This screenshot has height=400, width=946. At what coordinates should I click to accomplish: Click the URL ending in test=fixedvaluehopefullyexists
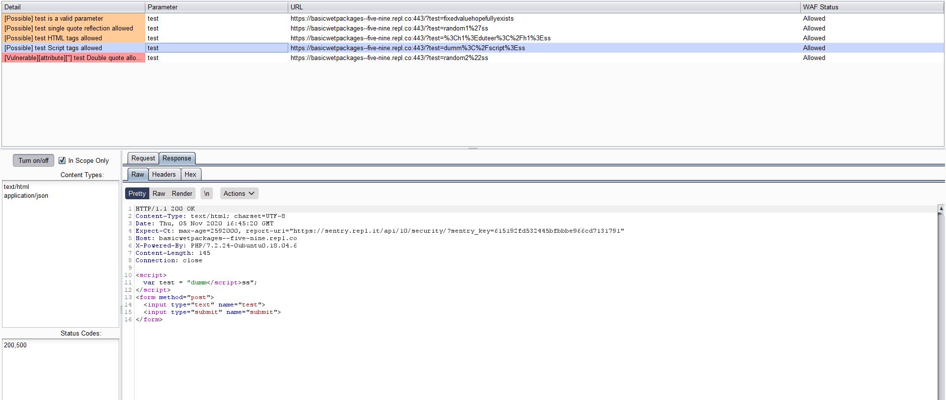(x=402, y=18)
